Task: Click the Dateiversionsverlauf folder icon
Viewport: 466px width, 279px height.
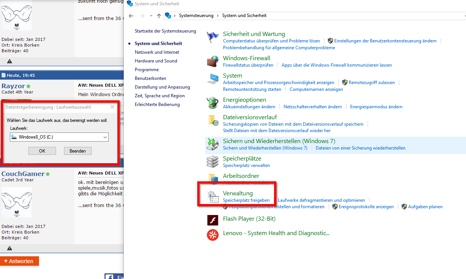Action: coord(213,120)
